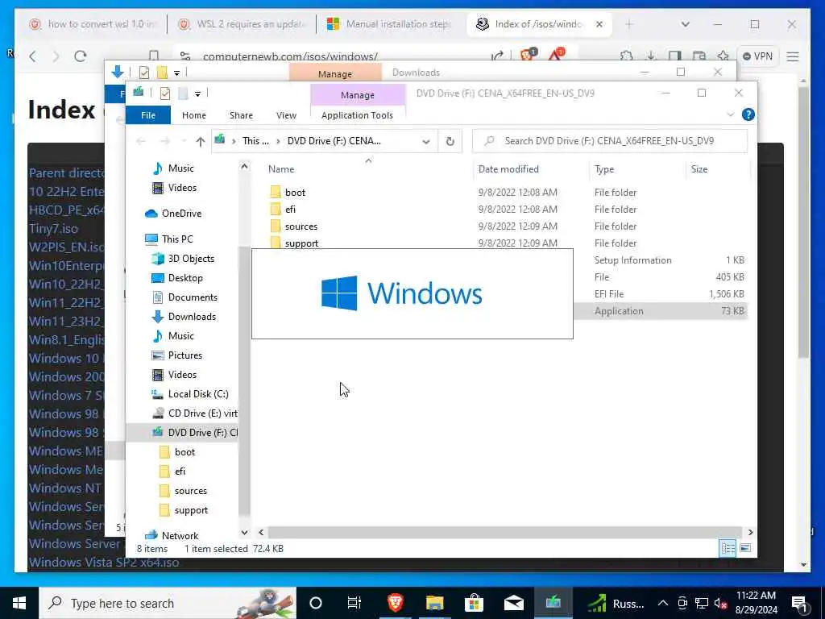Click the Forward navigation arrow in Explorer

coord(164,141)
